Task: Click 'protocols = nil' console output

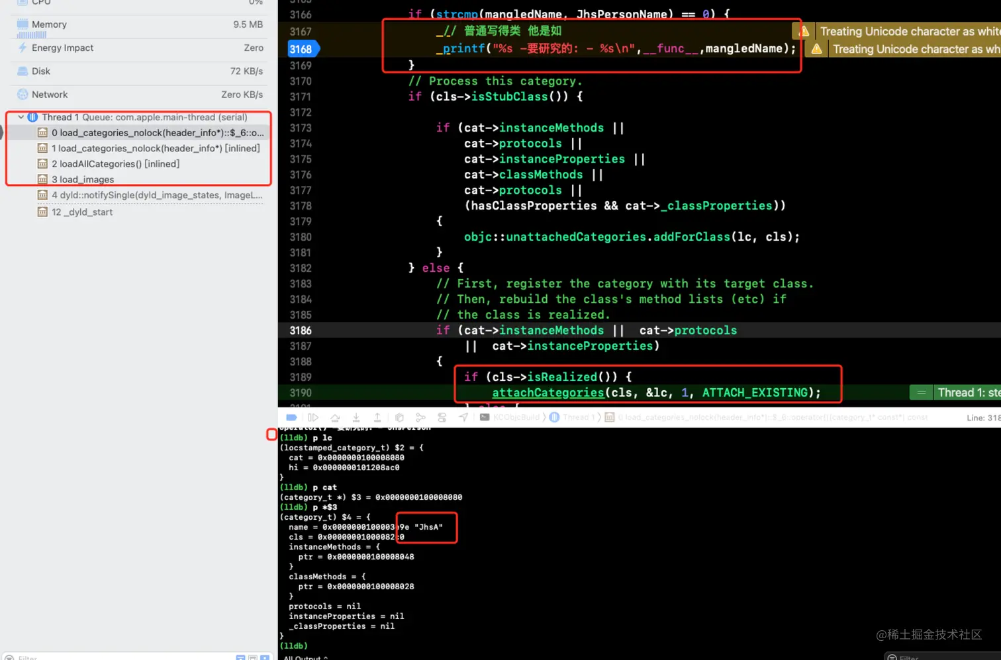Action: (324, 606)
